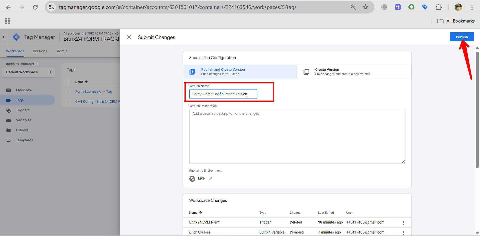Image resolution: width=480 pixels, height=236 pixels.
Task: Click the Publish and Create Version icon
Action: coord(192,72)
